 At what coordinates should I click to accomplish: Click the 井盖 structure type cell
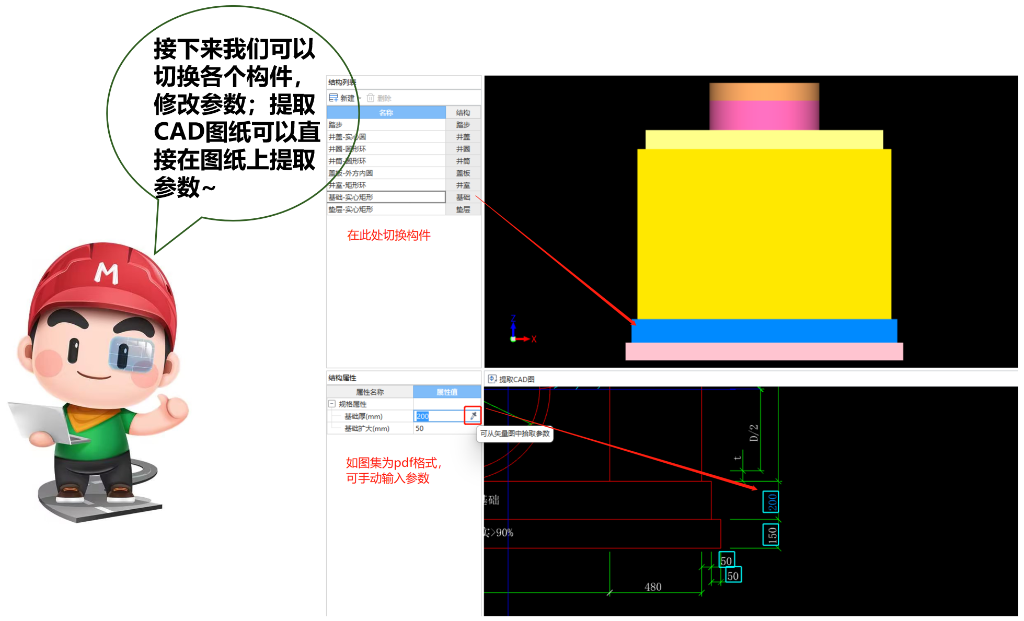[x=463, y=137]
